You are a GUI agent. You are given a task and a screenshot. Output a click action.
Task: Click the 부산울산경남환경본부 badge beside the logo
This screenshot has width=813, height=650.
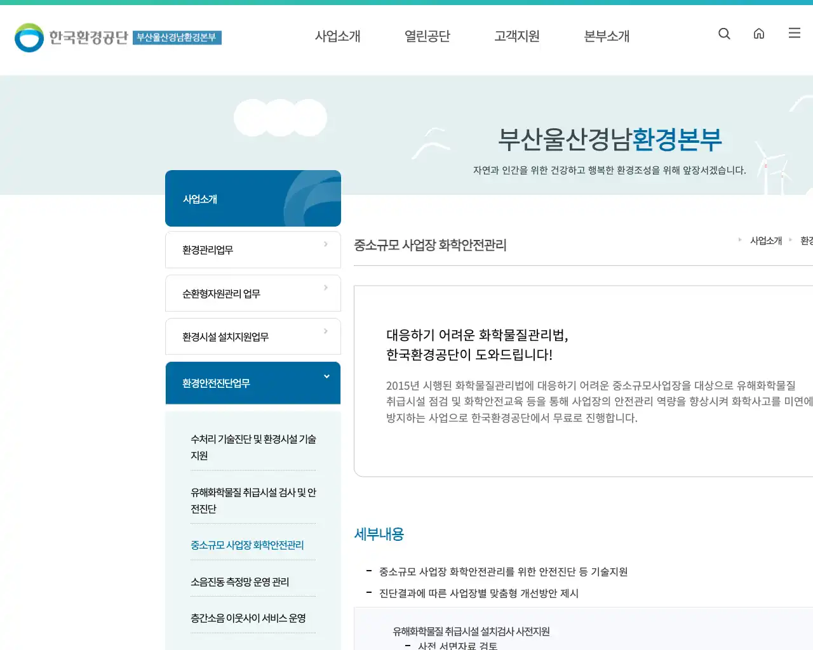177,37
